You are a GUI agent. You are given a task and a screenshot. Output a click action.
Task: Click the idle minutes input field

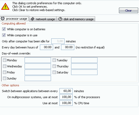tap(58, 41)
